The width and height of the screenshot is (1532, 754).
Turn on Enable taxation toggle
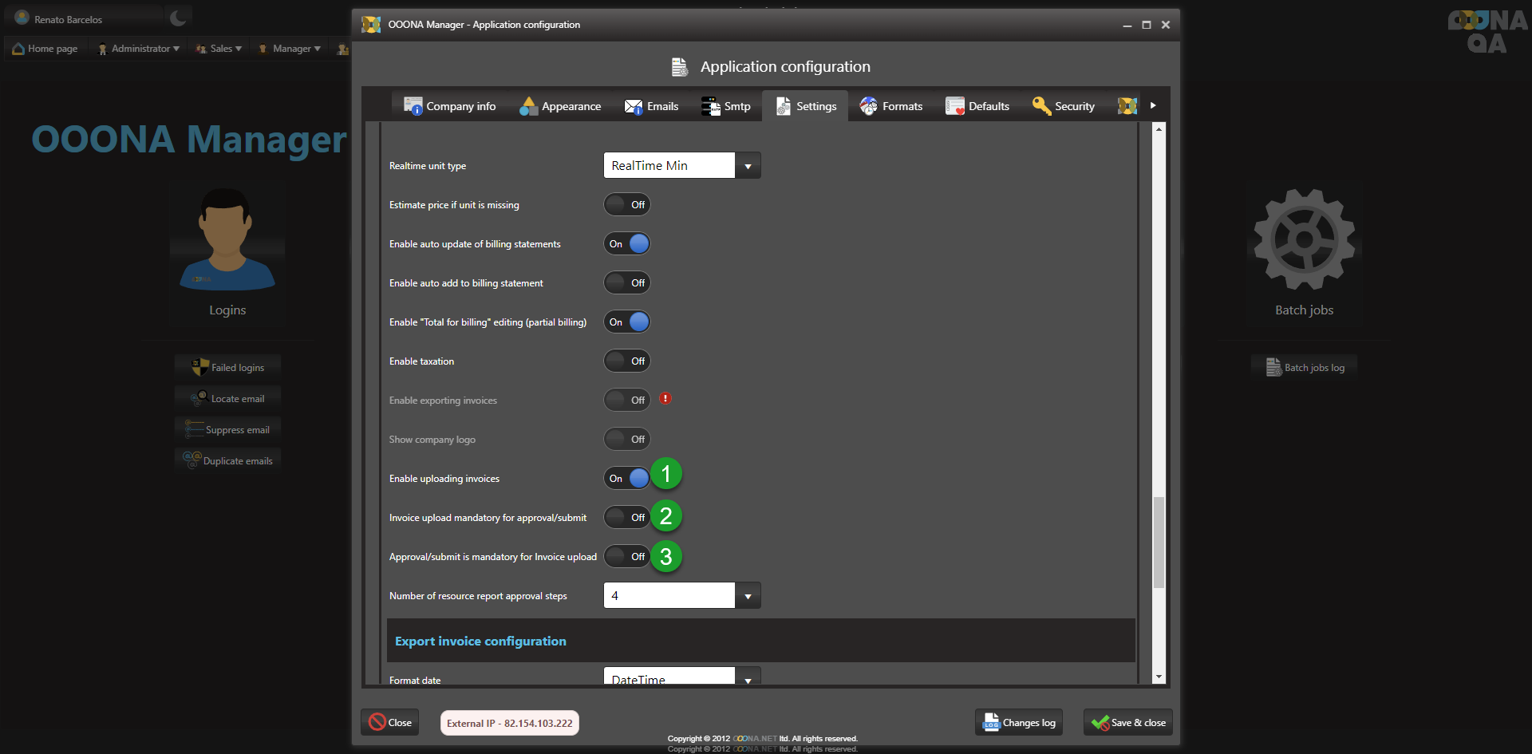(x=627, y=361)
